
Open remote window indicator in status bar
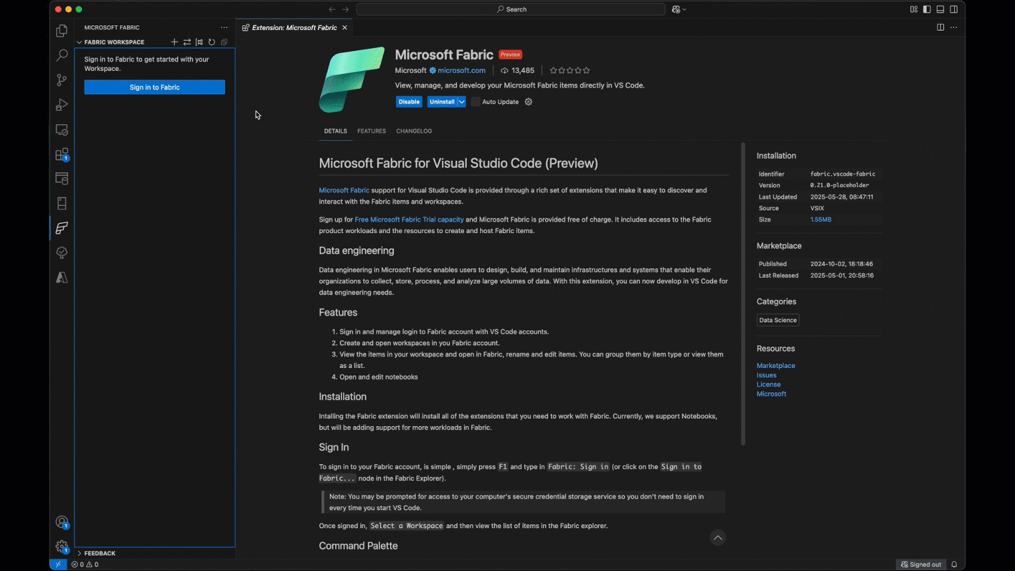point(58,564)
